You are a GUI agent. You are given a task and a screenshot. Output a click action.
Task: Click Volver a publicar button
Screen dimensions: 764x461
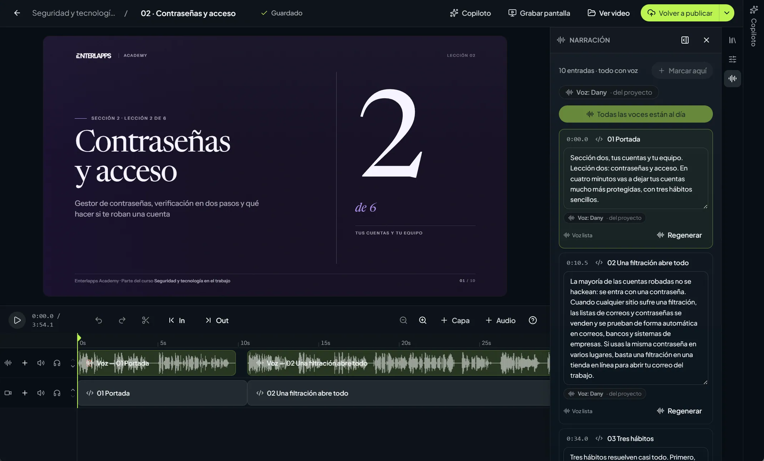(x=680, y=13)
